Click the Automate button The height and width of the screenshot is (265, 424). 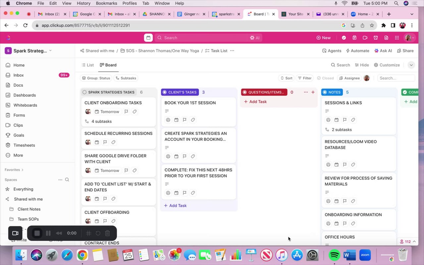tap(357, 51)
